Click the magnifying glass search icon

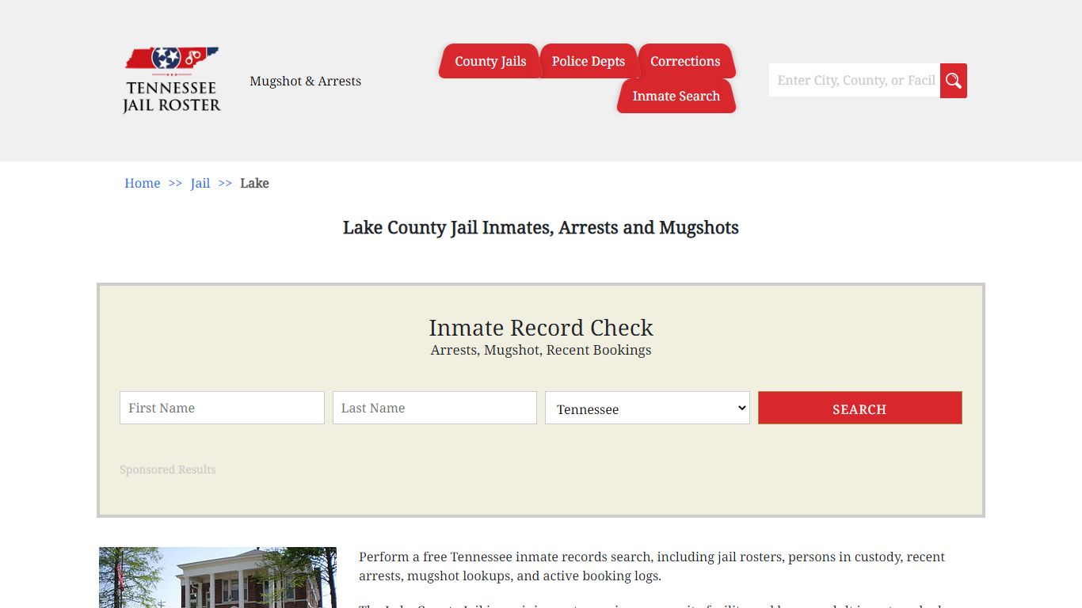click(954, 81)
